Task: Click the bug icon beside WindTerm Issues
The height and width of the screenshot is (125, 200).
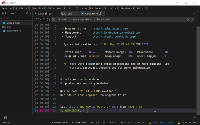Action: point(150,122)
